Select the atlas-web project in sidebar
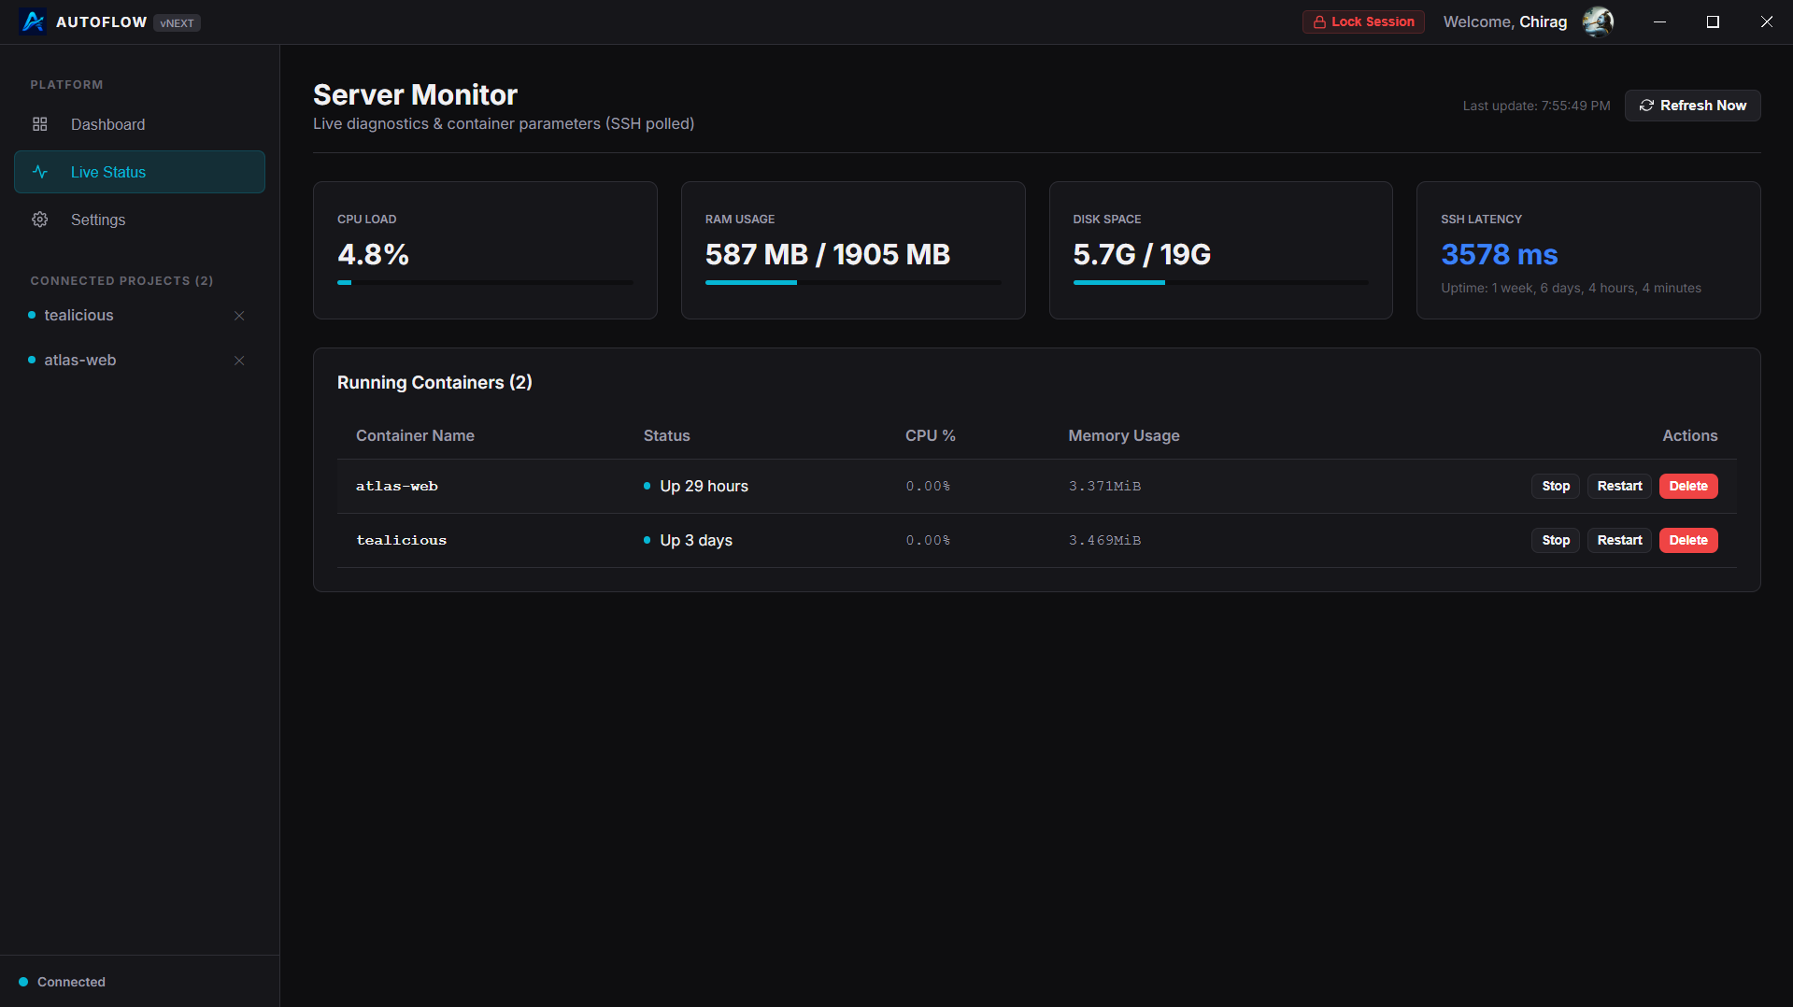 80,361
